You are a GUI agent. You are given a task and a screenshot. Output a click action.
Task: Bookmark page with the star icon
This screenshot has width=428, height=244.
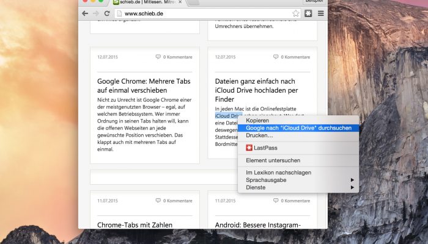click(x=295, y=13)
